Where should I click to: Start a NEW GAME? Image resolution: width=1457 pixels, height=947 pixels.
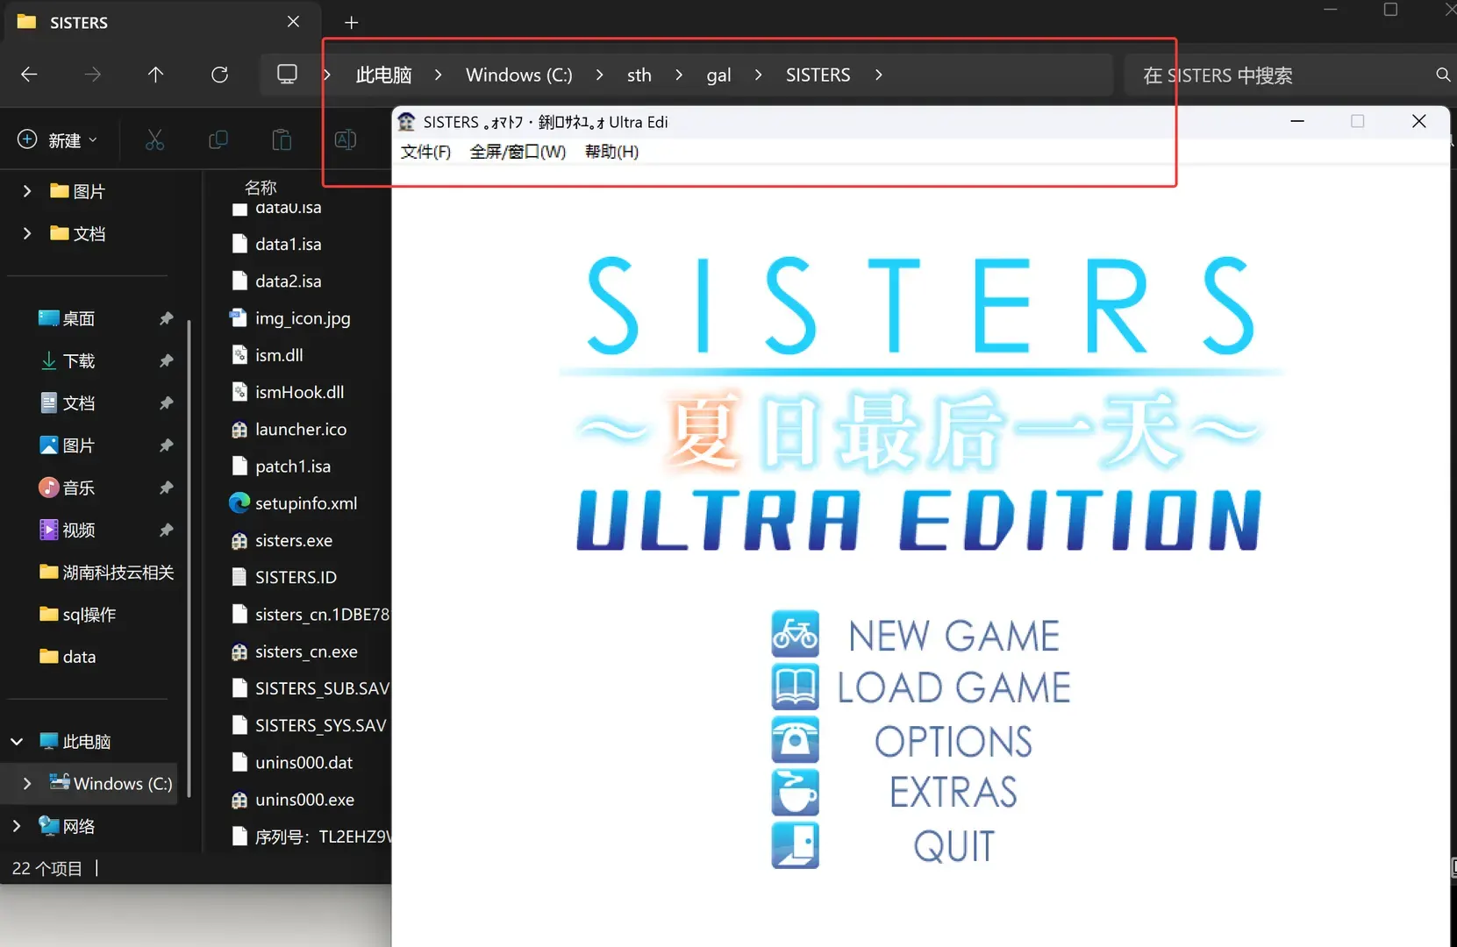click(x=953, y=635)
